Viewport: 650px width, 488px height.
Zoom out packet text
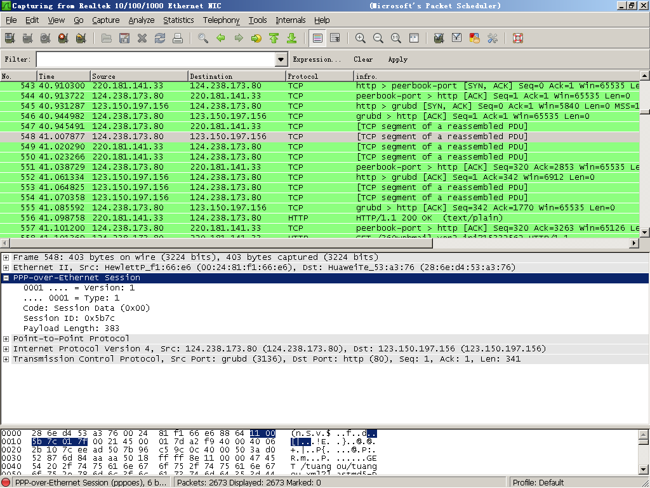click(x=378, y=38)
